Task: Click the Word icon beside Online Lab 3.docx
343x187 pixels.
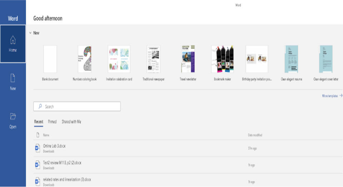Action: point(38,148)
